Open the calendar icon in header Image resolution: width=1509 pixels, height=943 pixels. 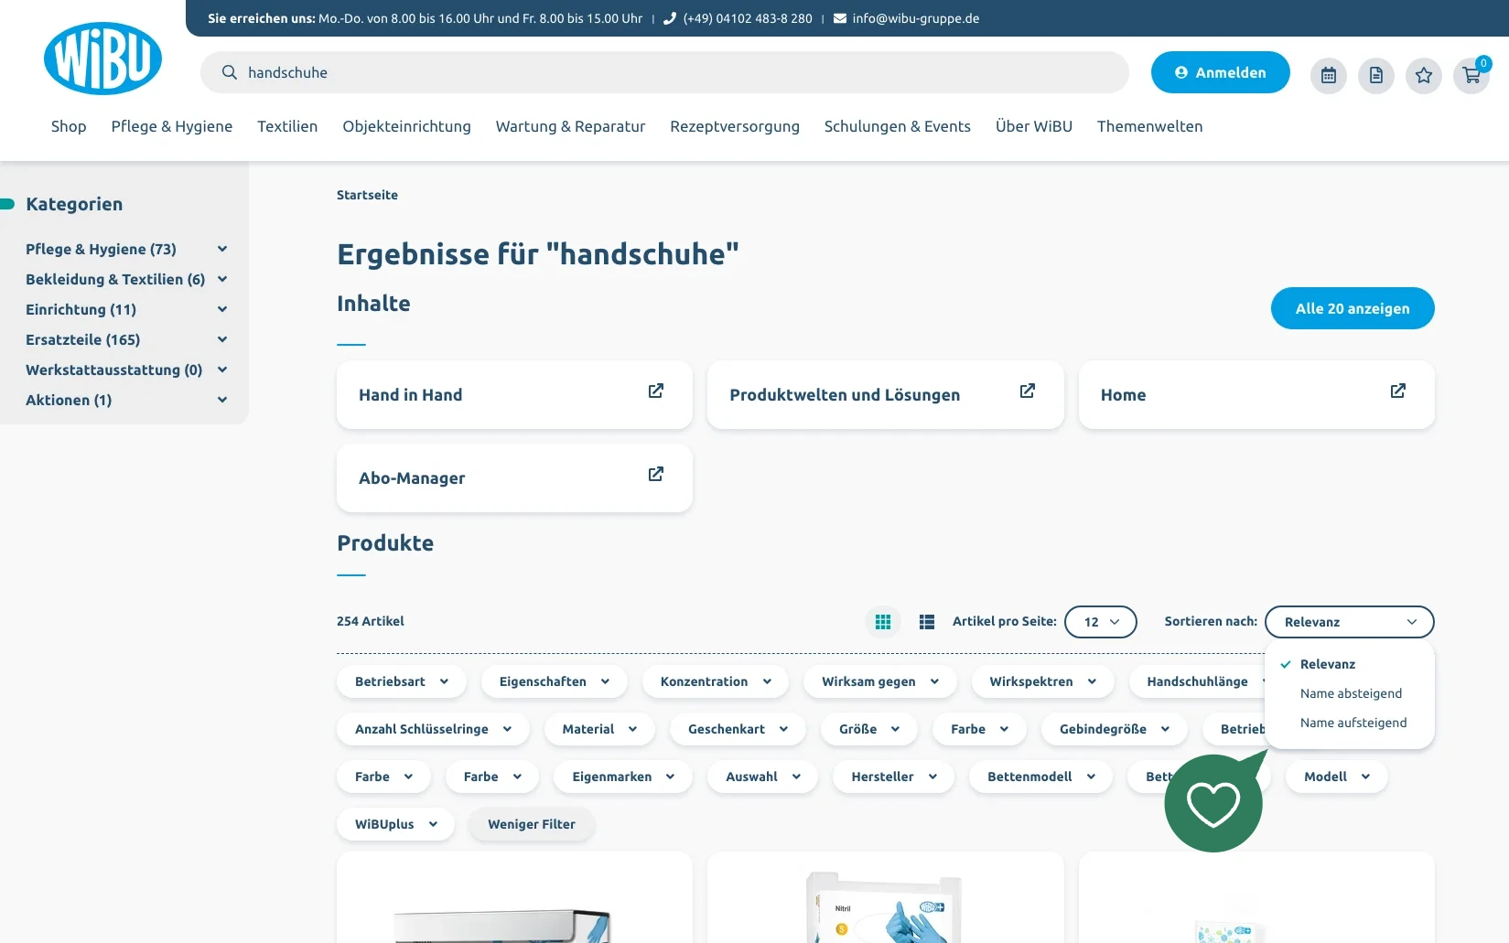coord(1329,75)
